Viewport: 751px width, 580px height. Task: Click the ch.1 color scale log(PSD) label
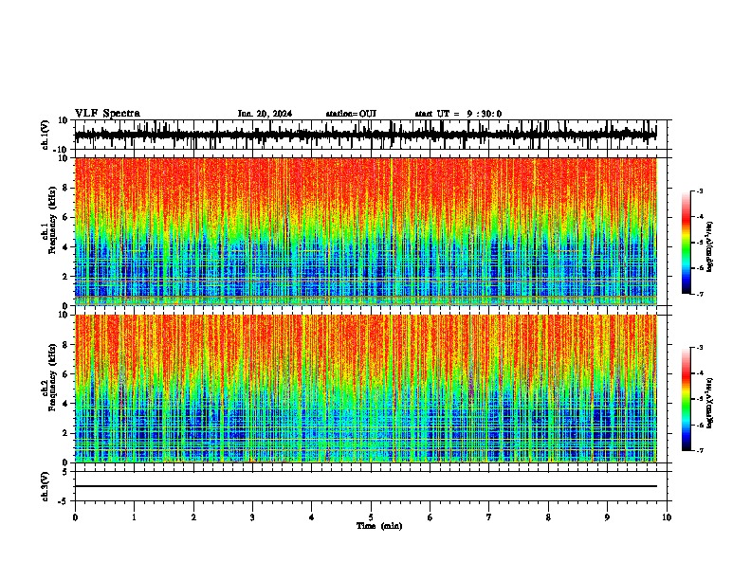click(709, 246)
